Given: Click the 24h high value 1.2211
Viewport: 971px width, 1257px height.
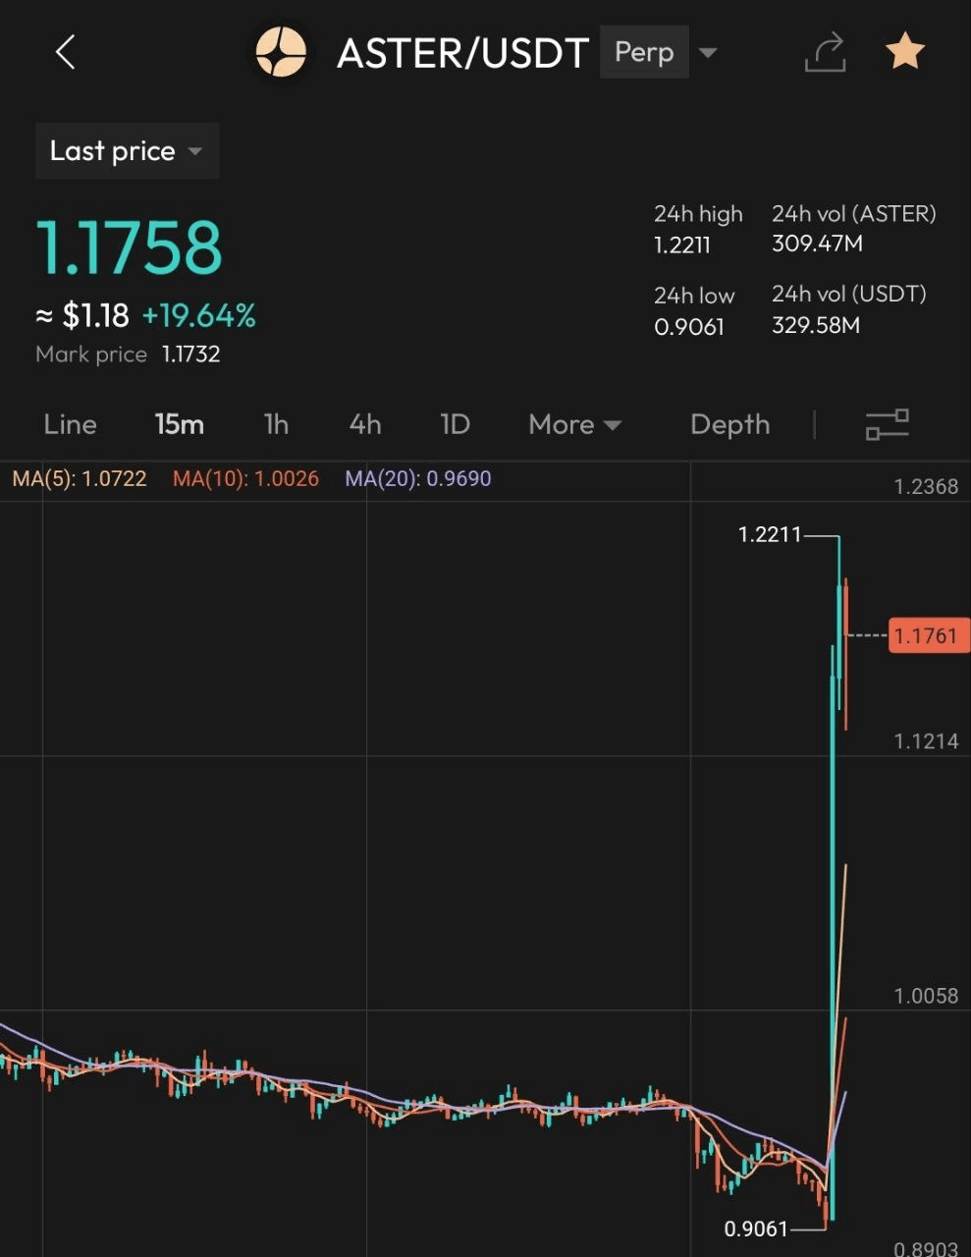Looking at the screenshot, I should [682, 246].
